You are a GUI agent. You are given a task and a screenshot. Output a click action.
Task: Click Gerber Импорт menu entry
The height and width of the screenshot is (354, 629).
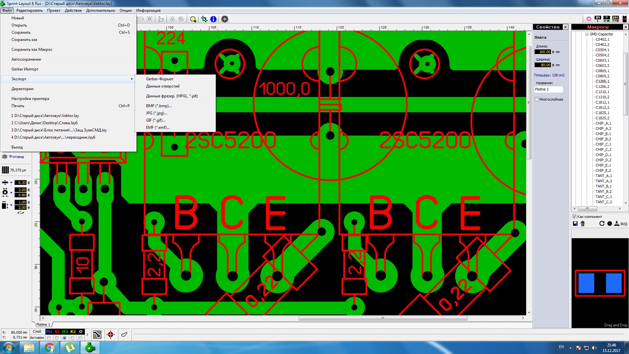(68, 69)
